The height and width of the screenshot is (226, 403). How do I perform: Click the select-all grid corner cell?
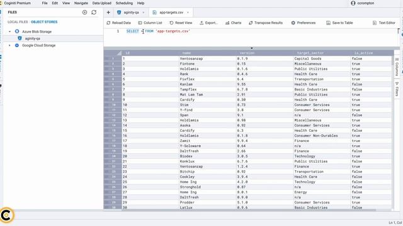(x=113, y=53)
